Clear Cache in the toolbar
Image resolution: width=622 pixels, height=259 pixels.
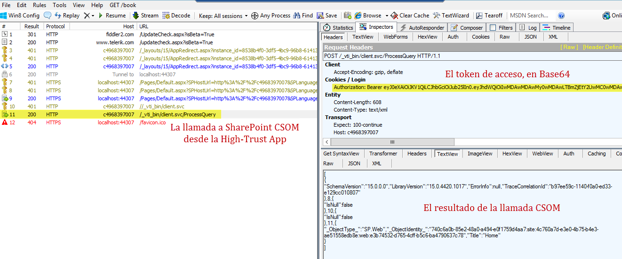point(410,16)
